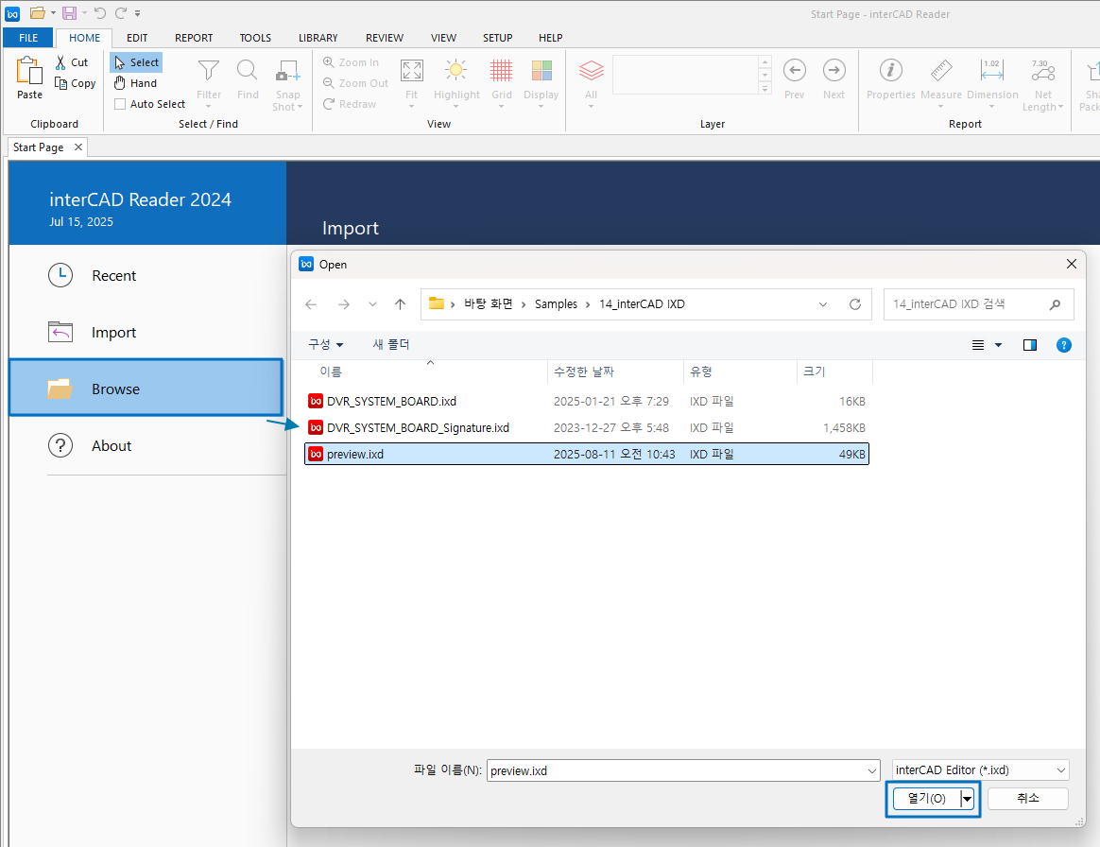Click the Grid icon
The width and height of the screenshot is (1100, 847).
501,71
